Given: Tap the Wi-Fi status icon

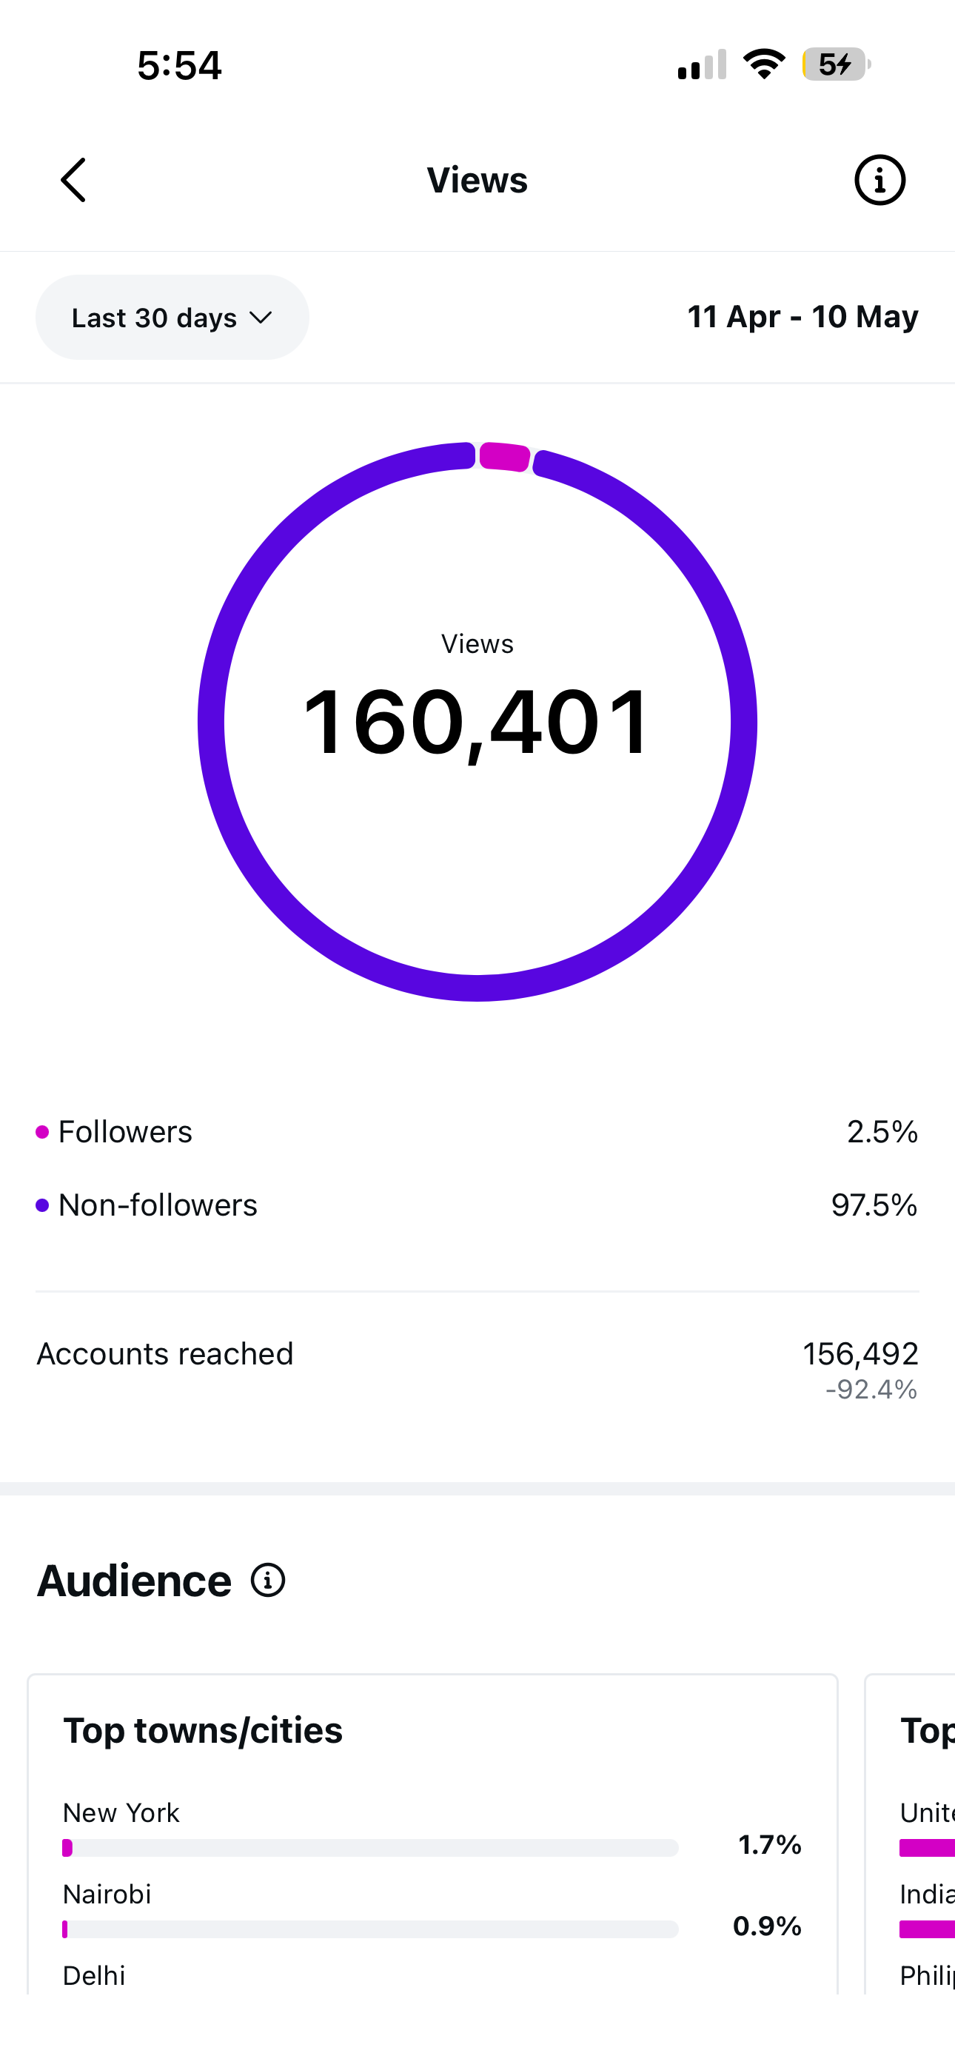Looking at the screenshot, I should tap(764, 64).
